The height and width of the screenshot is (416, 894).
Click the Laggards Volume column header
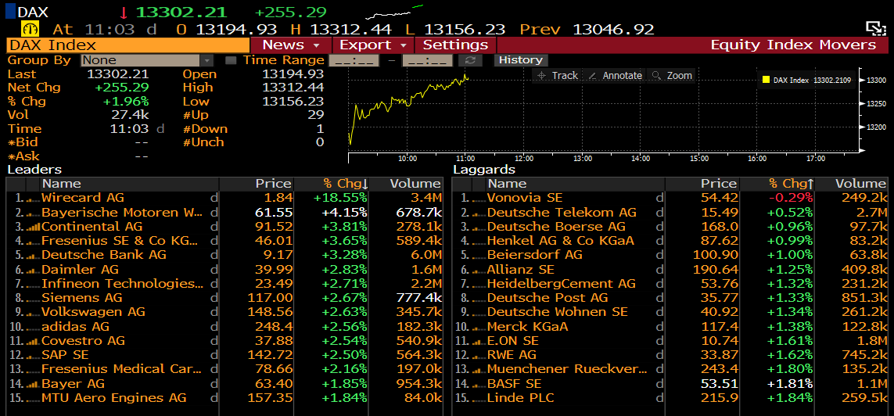[x=852, y=184]
